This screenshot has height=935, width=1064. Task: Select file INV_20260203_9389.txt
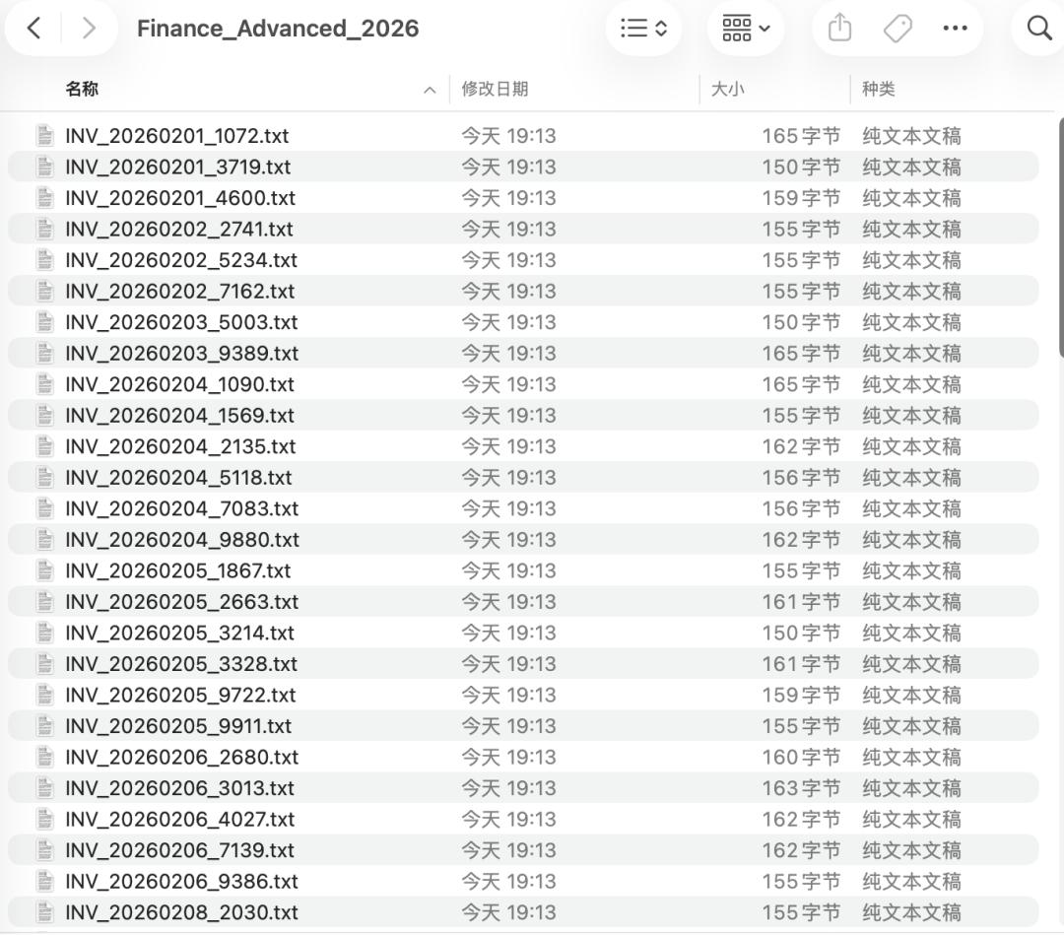181,353
